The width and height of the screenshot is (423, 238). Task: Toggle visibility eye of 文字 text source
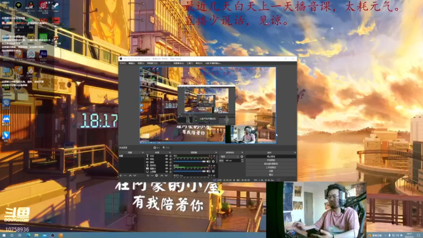(x=167, y=156)
